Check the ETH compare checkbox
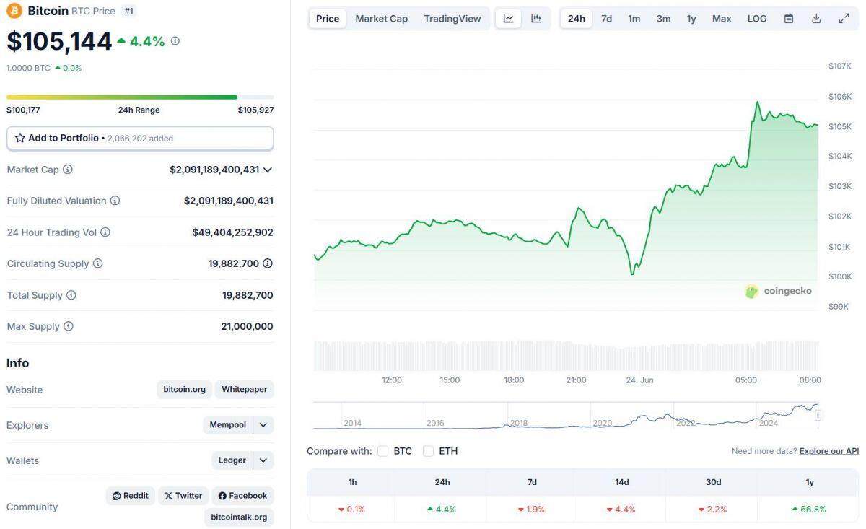Image resolution: width=866 pixels, height=529 pixels. pyautogui.click(x=429, y=451)
